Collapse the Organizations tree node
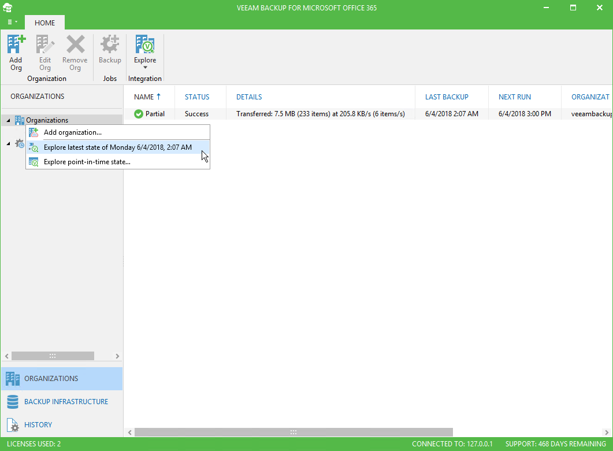The height and width of the screenshot is (451, 613). coord(8,120)
